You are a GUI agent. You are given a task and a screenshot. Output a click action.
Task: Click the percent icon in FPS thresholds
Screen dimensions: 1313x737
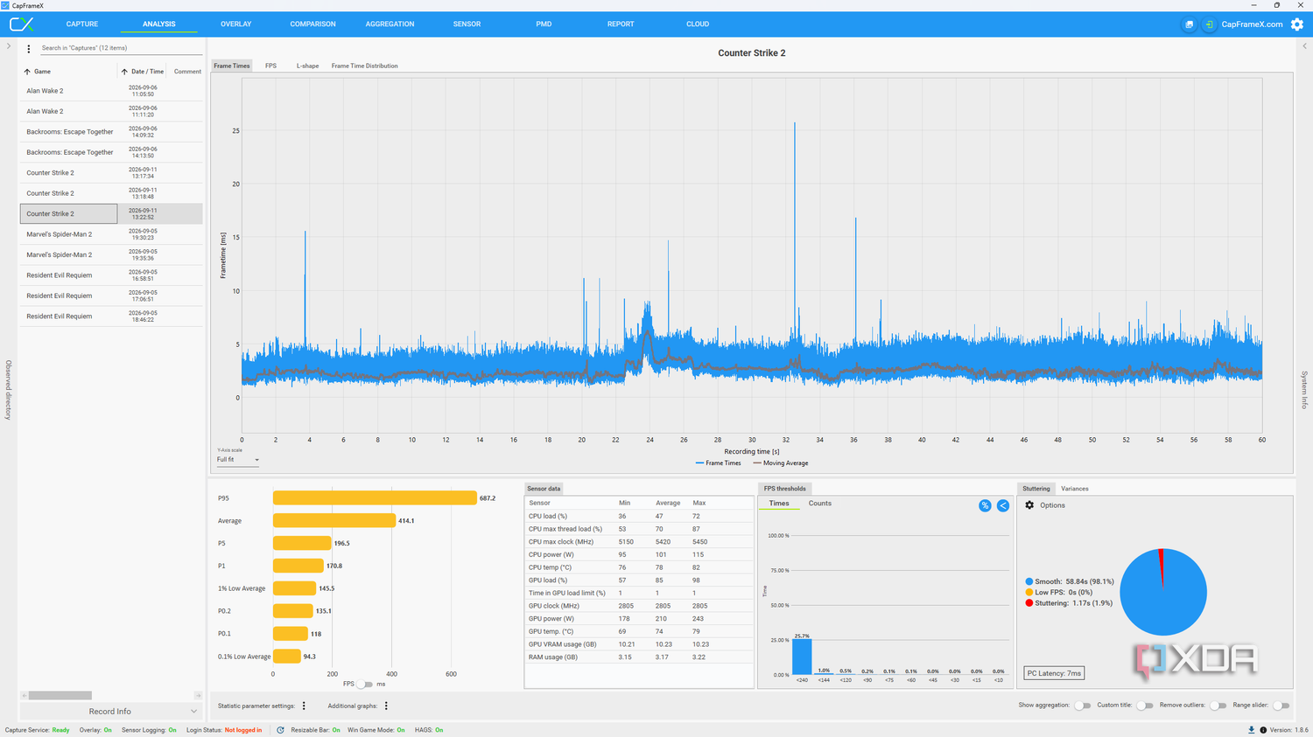tap(985, 505)
